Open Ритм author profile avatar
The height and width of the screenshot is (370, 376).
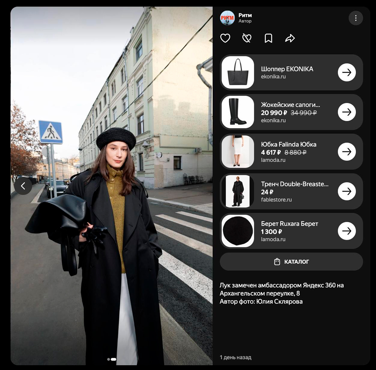[x=227, y=18]
